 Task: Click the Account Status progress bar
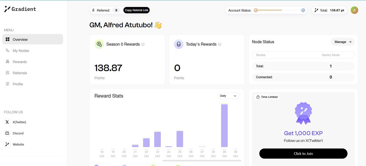pos(279,10)
